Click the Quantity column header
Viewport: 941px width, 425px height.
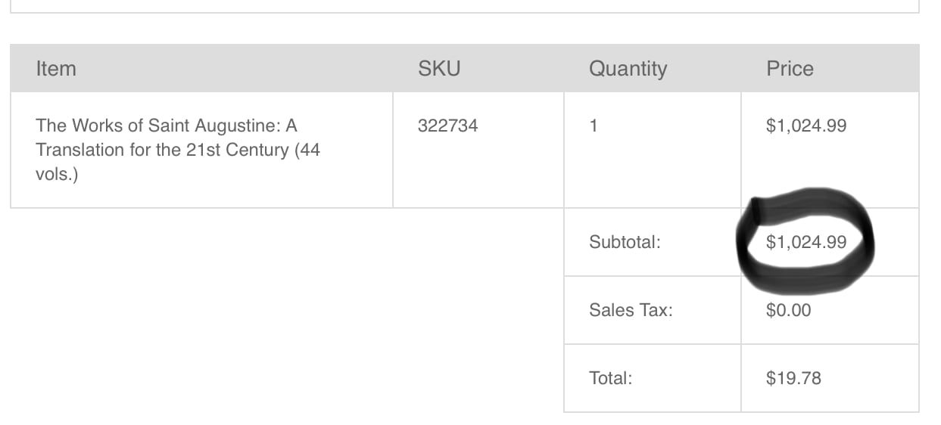[x=628, y=69]
